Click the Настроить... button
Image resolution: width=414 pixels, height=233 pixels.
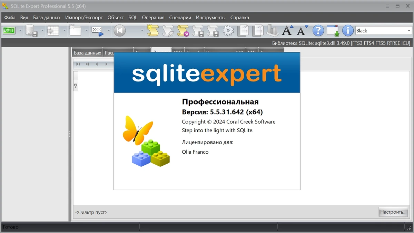(393, 212)
